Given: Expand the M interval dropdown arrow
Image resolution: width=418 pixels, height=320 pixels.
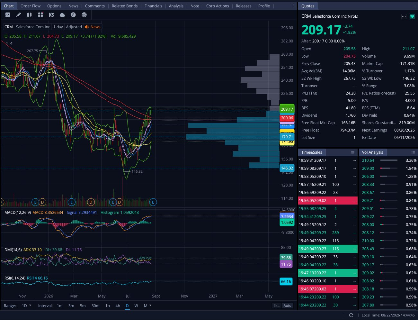Looking at the screenshot, I should [150, 305].
